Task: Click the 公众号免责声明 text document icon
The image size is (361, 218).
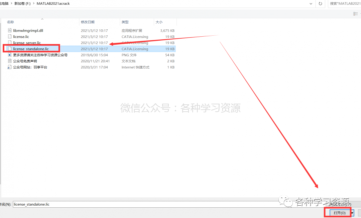Action: (x=10, y=61)
